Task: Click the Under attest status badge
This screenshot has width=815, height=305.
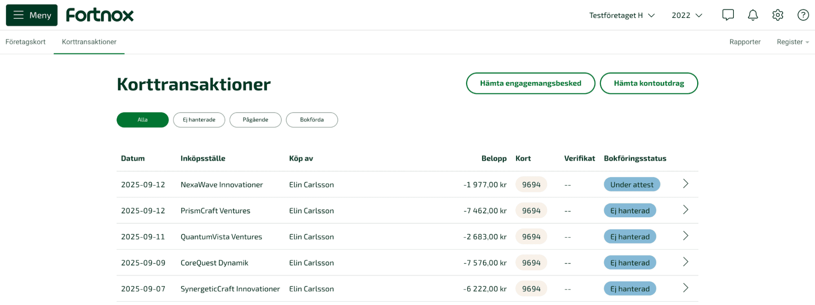Action: (632, 185)
